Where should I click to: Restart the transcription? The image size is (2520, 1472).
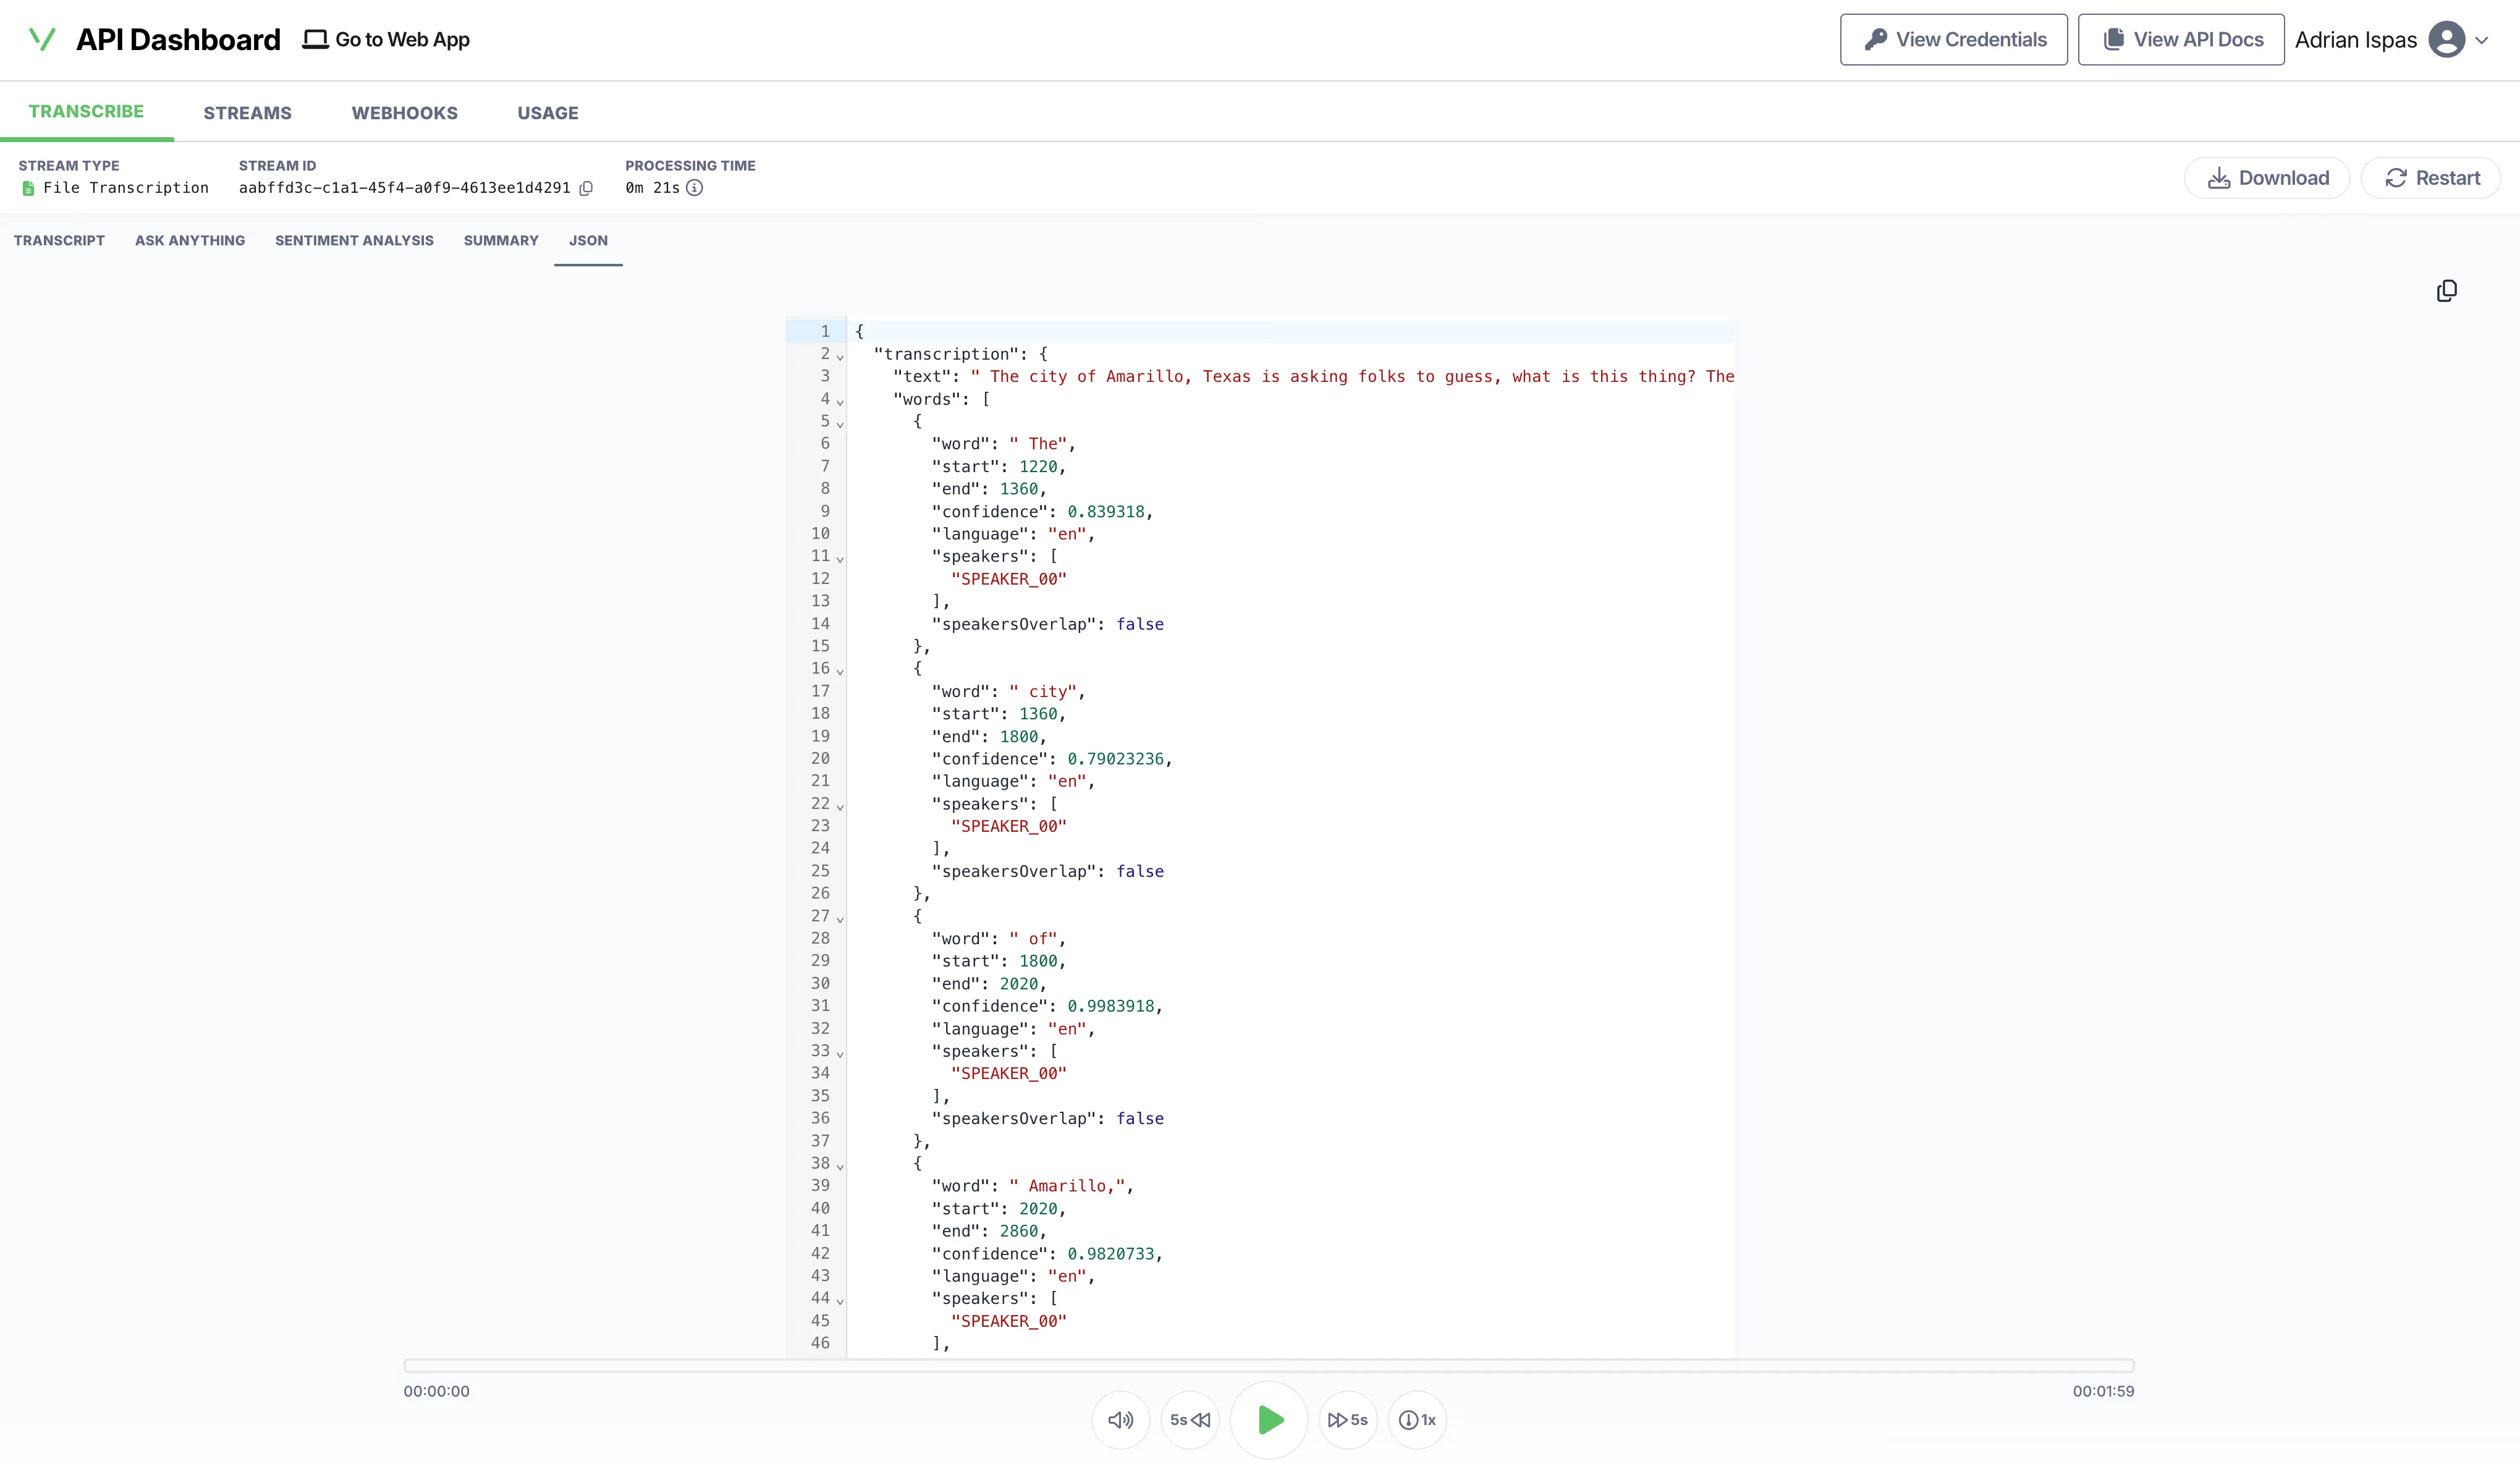2431,178
